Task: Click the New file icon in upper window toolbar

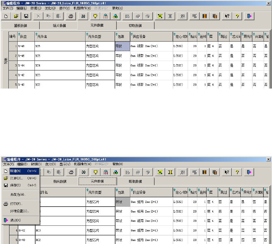Action: 6,16
